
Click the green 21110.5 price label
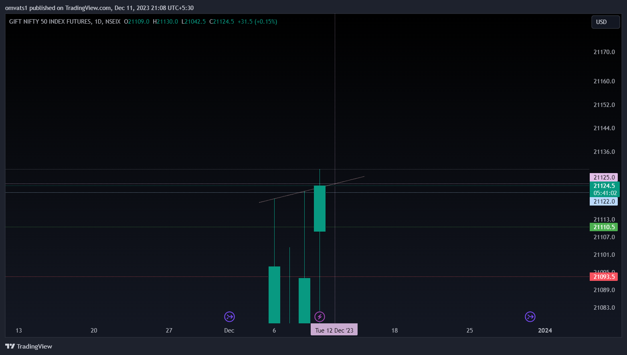coord(604,227)
